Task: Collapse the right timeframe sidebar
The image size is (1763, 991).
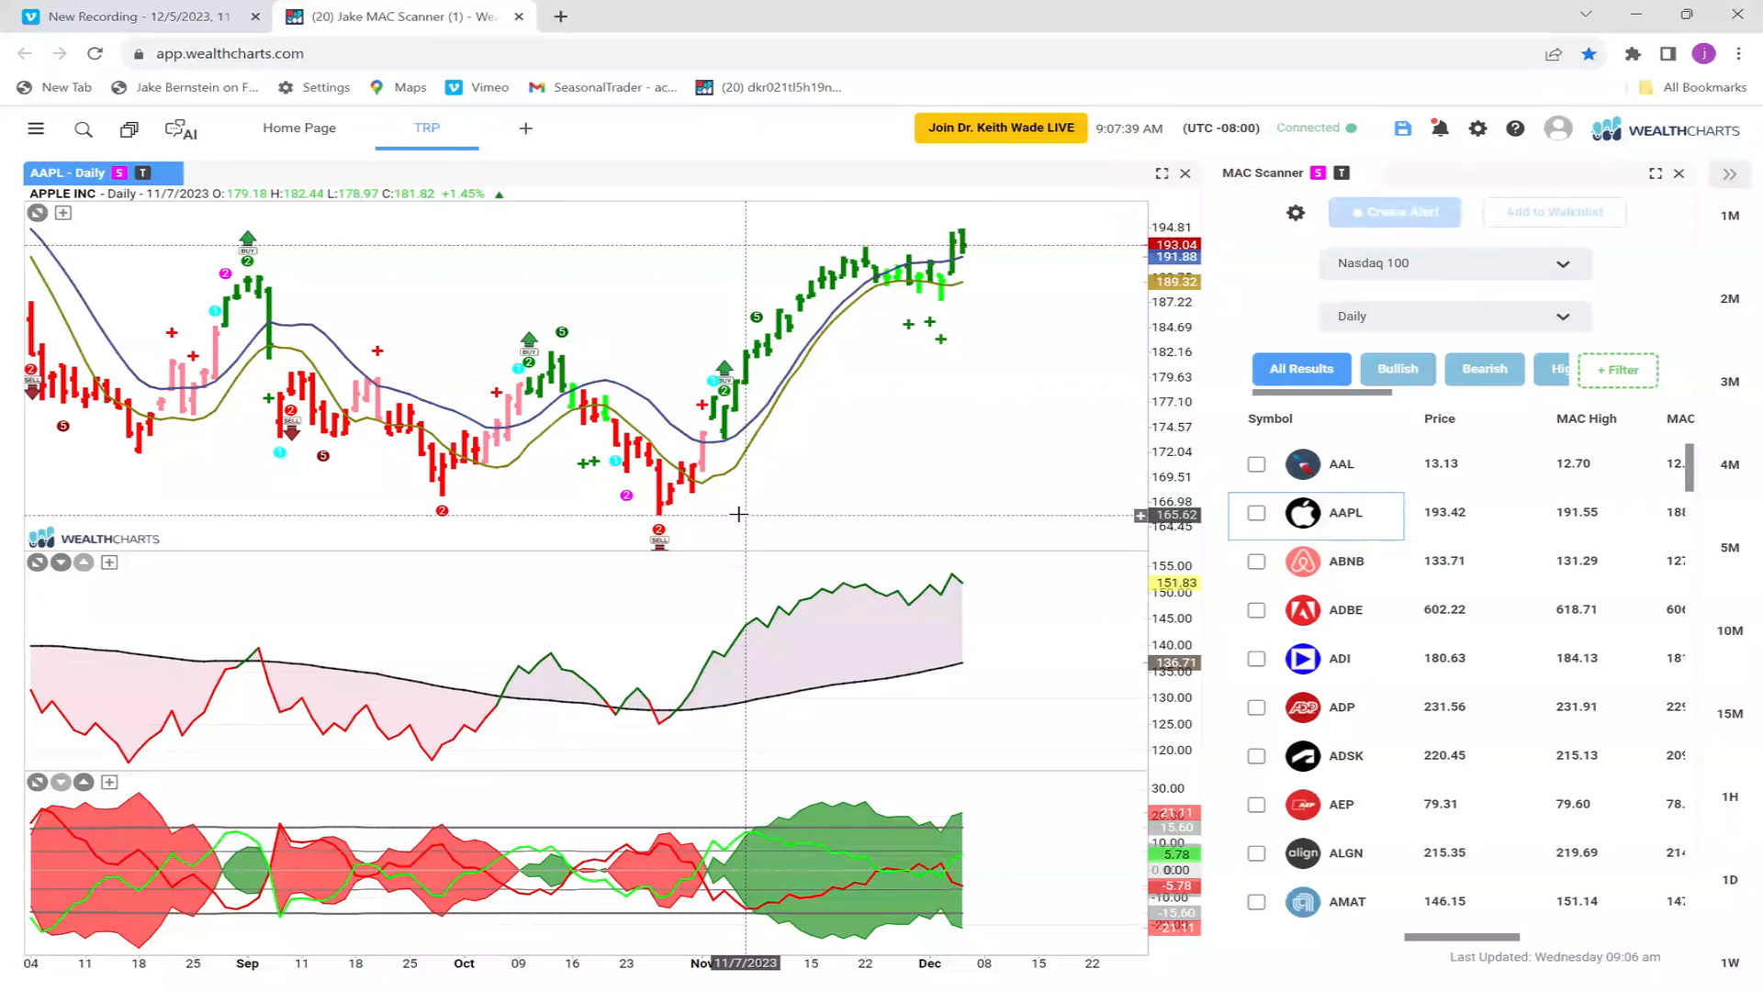Action: point(1730,174)
